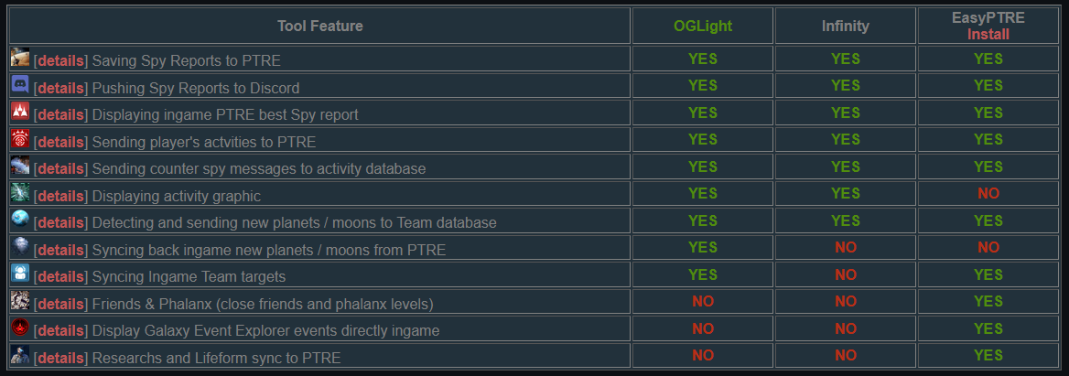Open details for Saving Spy Reports to PTRE
Screen dimensions: 1069x376
[x=60, y=60]
